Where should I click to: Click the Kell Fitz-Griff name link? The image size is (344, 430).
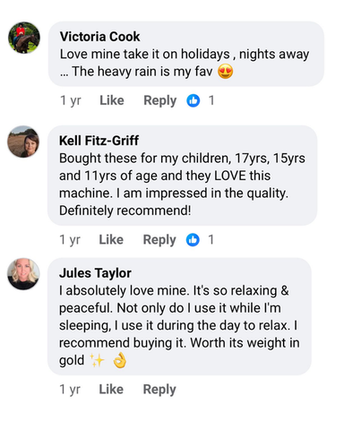pos(99,141)
